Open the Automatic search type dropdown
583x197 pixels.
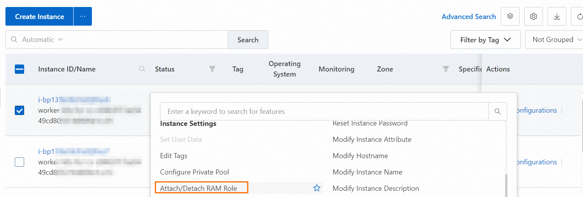(42, 40)
